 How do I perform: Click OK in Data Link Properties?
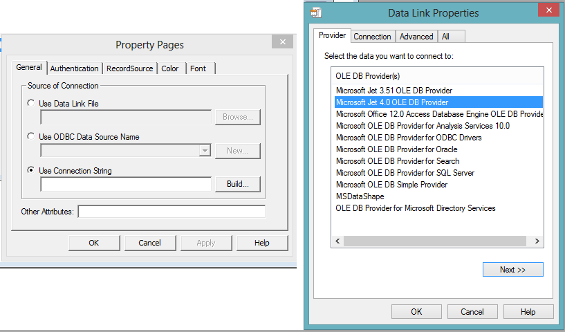[x=416, y=311]
